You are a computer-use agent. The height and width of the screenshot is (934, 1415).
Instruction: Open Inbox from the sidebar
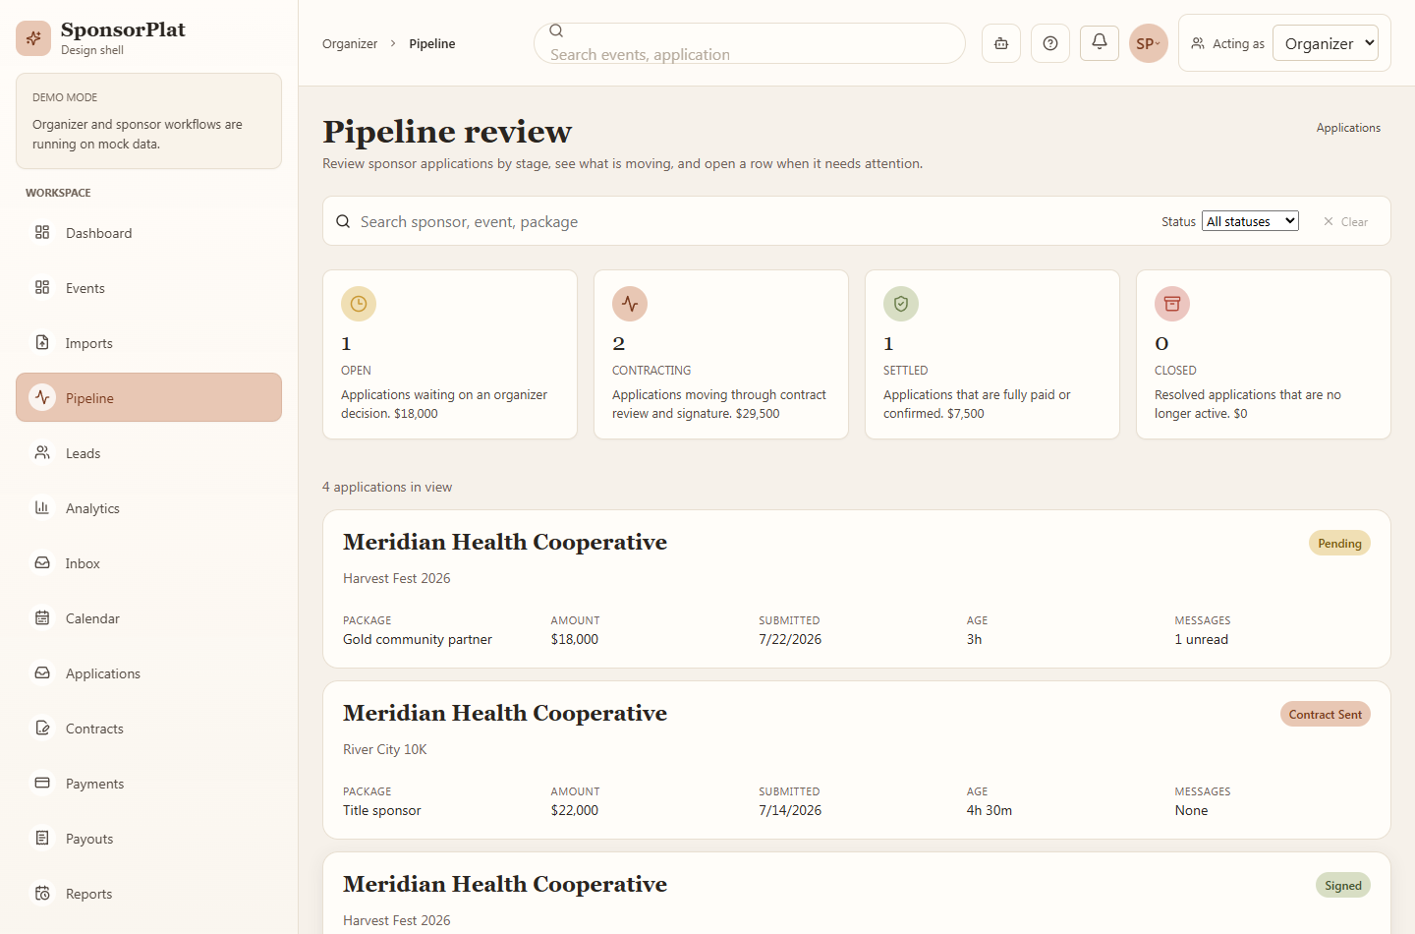click(x=148, y=563)
